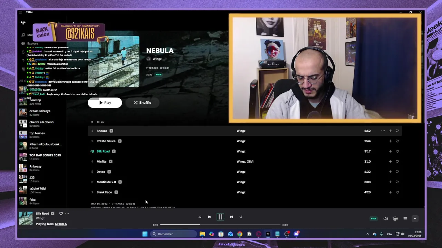Open the nonstop playlist
442x248 pixels.
coord(35,100)
